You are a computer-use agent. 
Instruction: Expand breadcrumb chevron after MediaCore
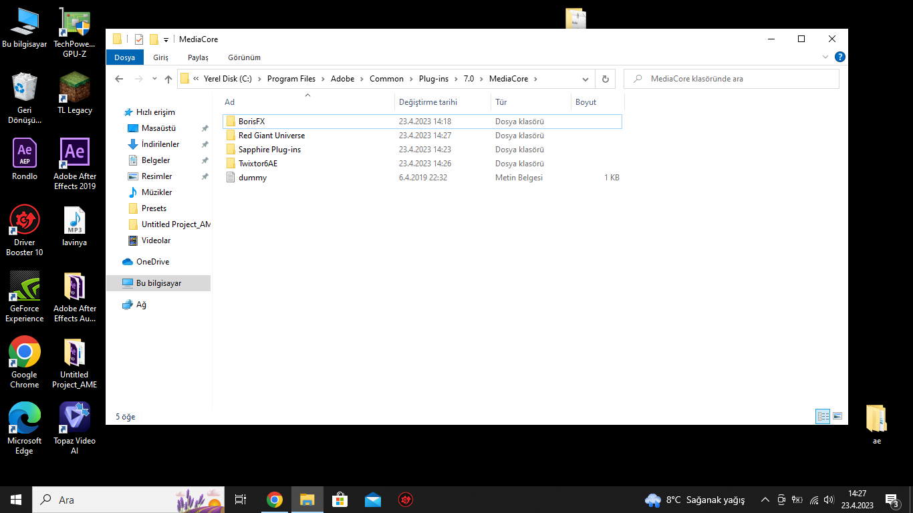point(536,79)
